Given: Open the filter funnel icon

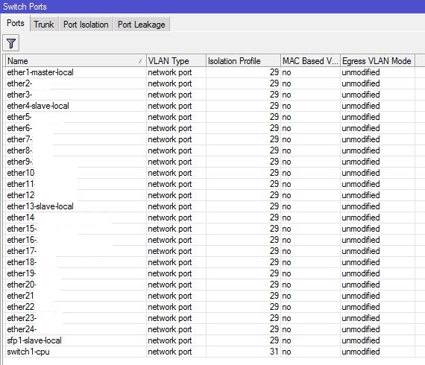Looking at the screenshot, I should click(x=11, y=43).
